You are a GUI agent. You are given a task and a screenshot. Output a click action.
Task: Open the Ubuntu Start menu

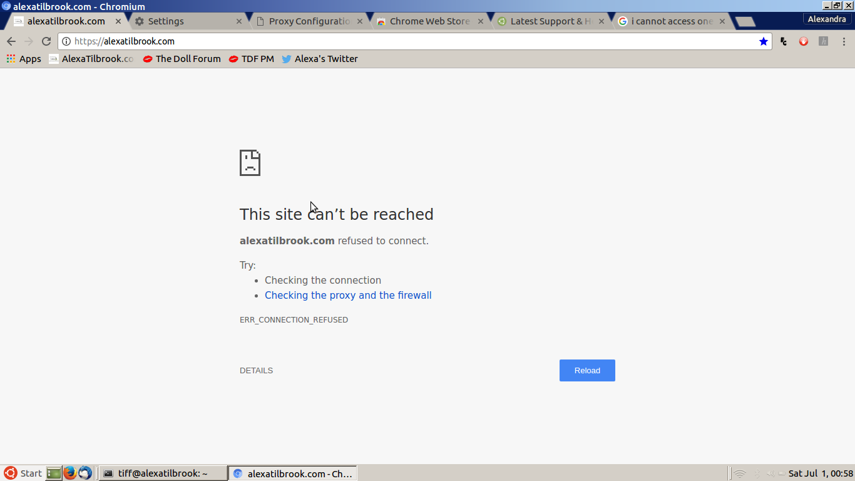(x=23, y=473)
